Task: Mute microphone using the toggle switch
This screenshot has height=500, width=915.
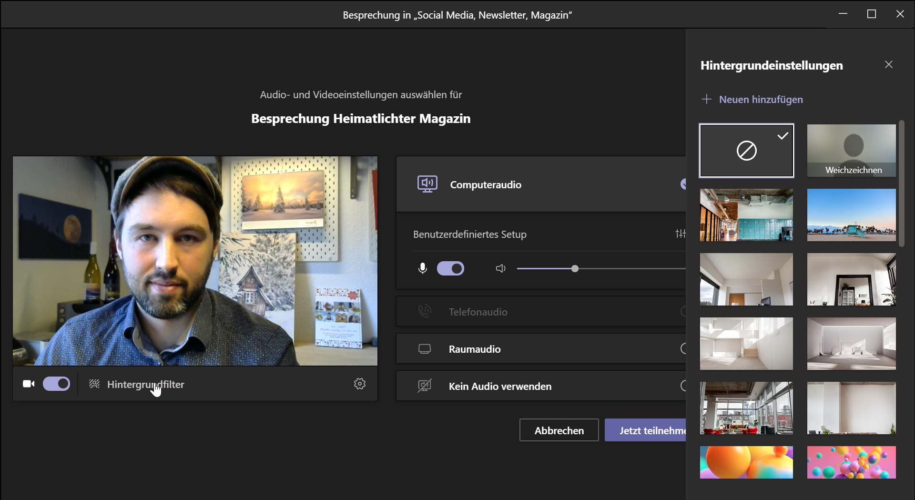Action: coord(450,269)
